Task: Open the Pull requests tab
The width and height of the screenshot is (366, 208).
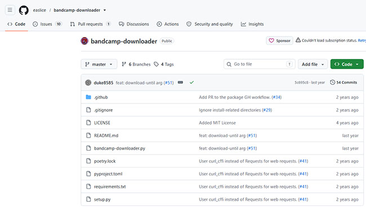Action: click(x=90, y=24)
